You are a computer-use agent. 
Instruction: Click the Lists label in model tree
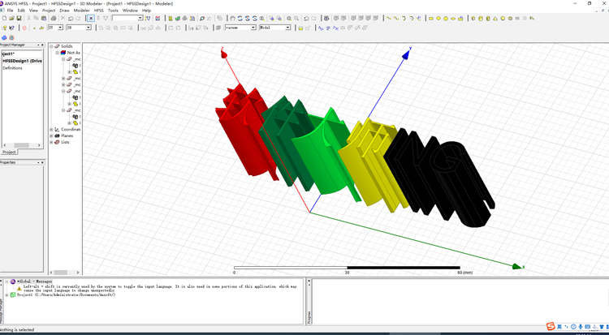coord(65,142)
